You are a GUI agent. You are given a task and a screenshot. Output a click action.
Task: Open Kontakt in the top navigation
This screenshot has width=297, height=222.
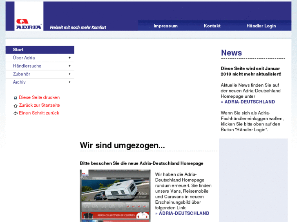212,26
